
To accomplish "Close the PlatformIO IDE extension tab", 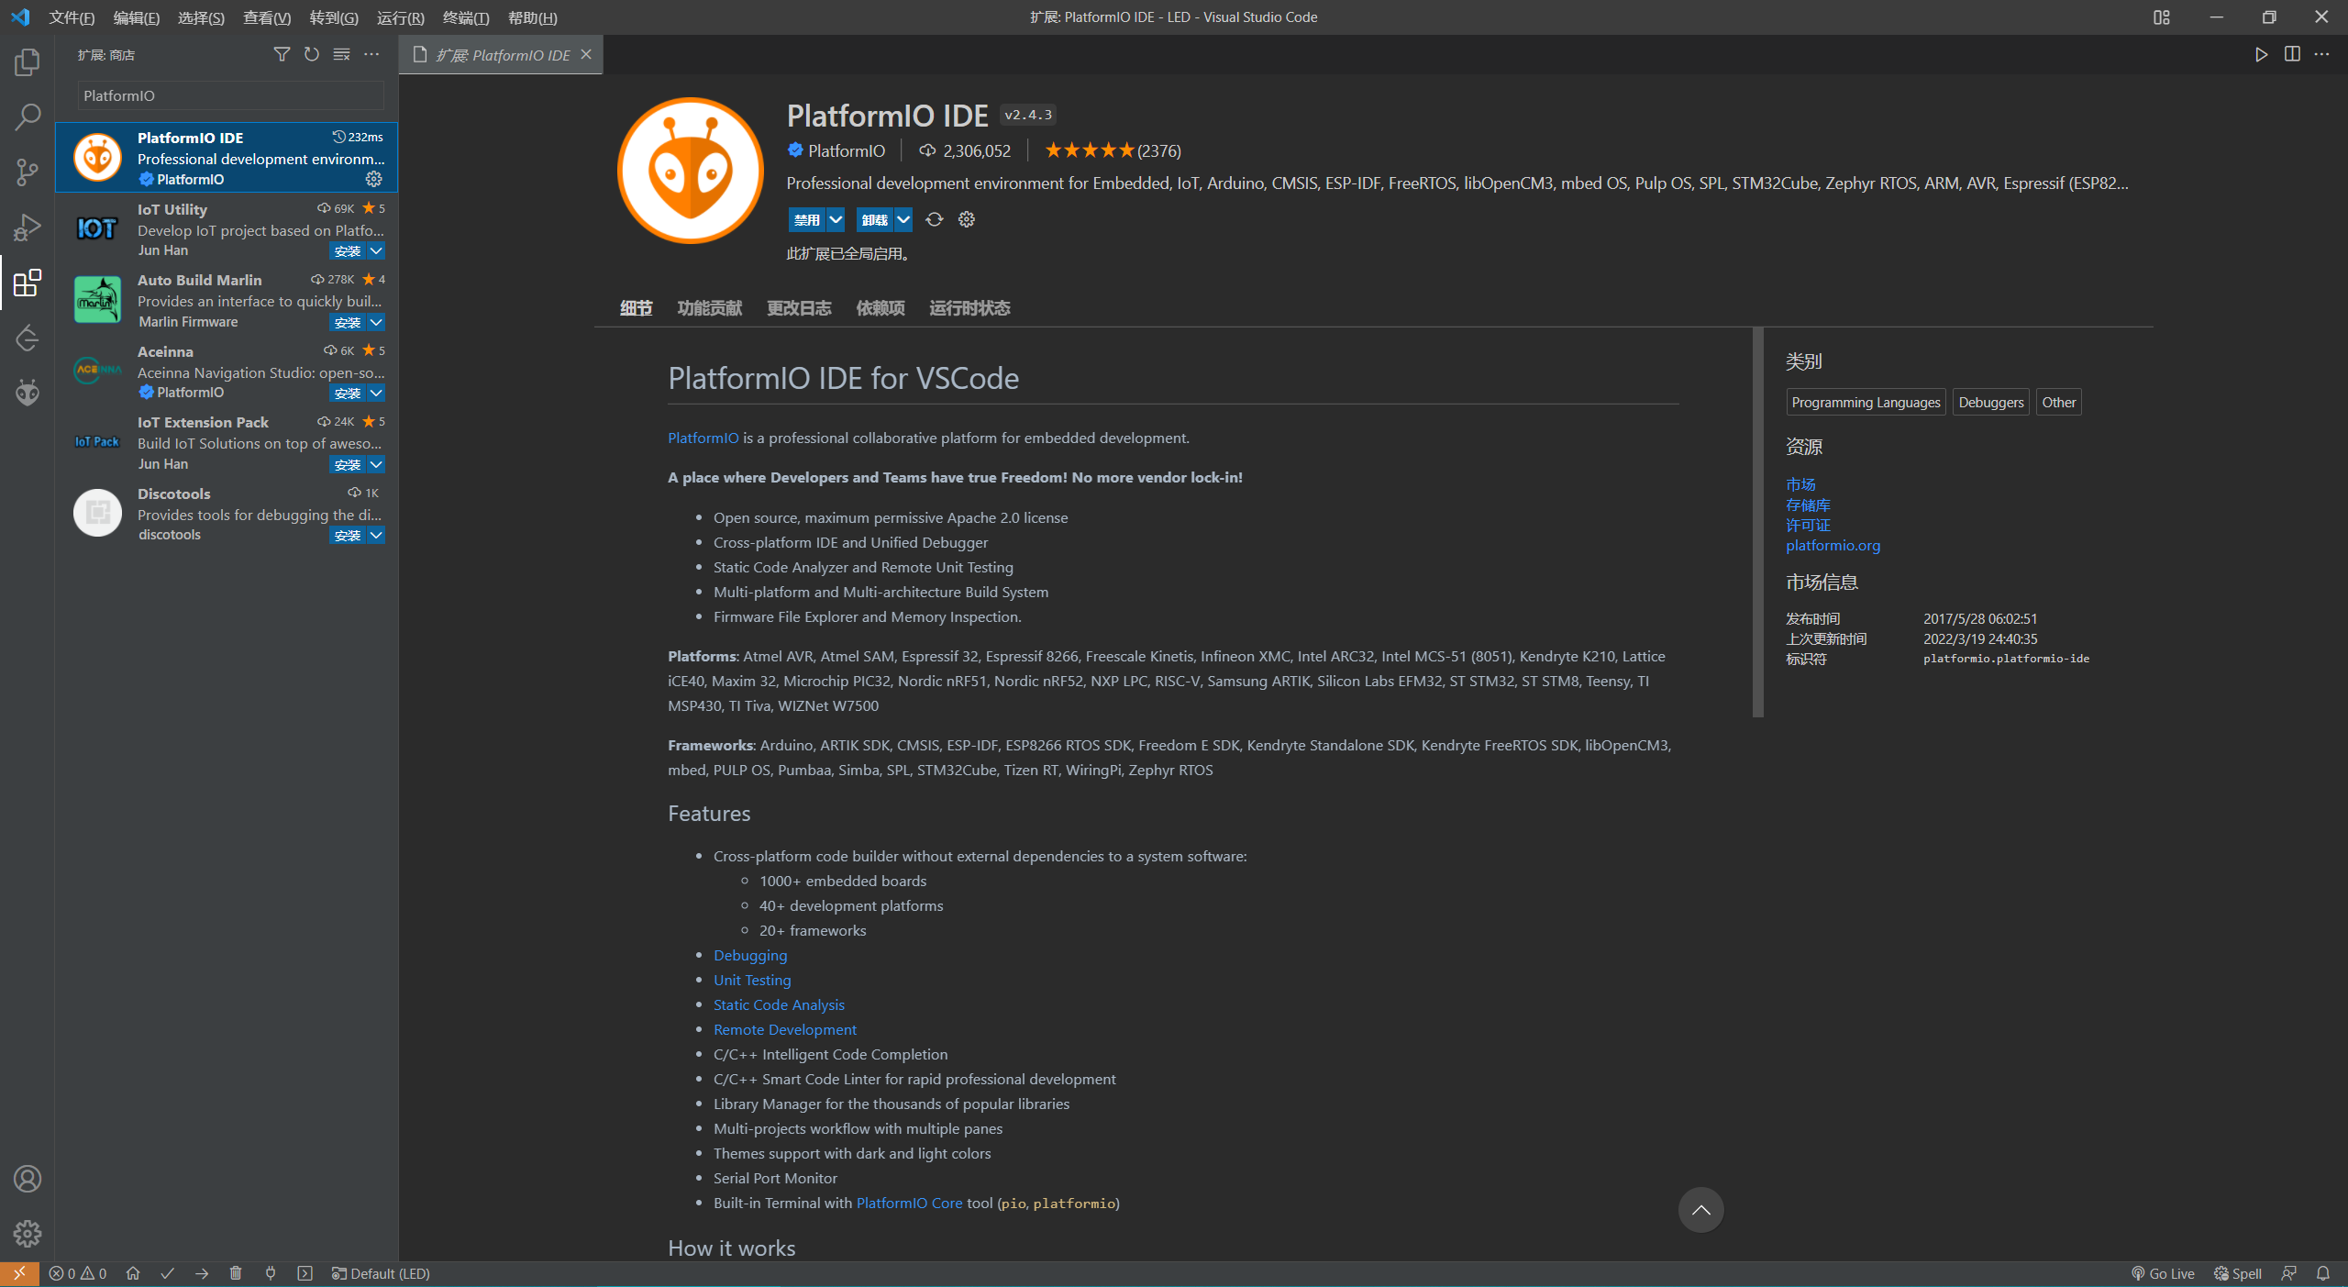I will pos(586,55).
